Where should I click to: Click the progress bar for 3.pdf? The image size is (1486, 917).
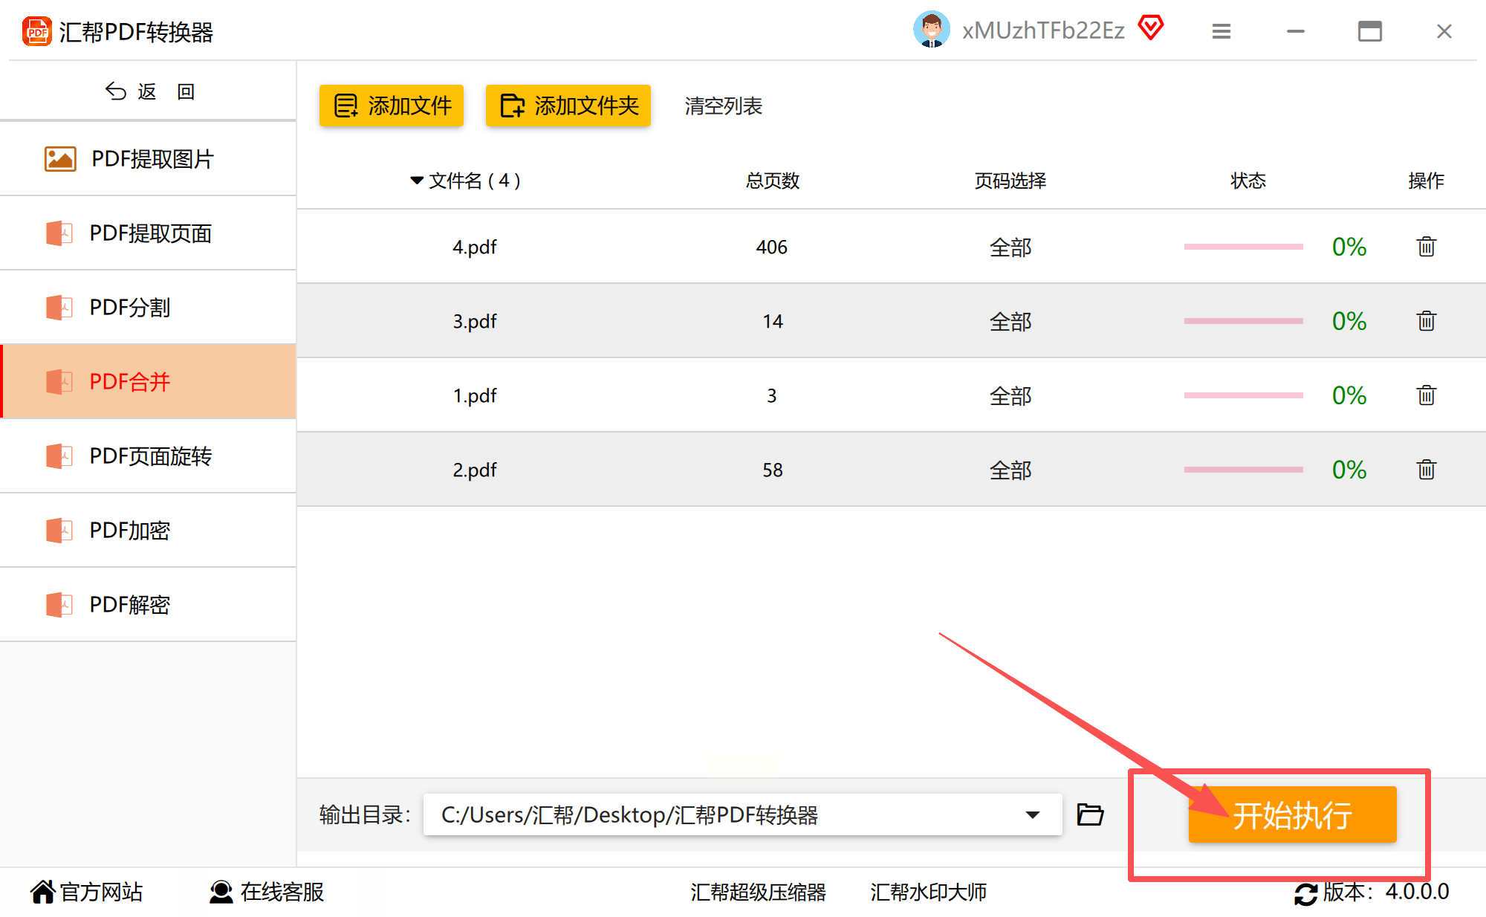click(x=1243, y=321)
